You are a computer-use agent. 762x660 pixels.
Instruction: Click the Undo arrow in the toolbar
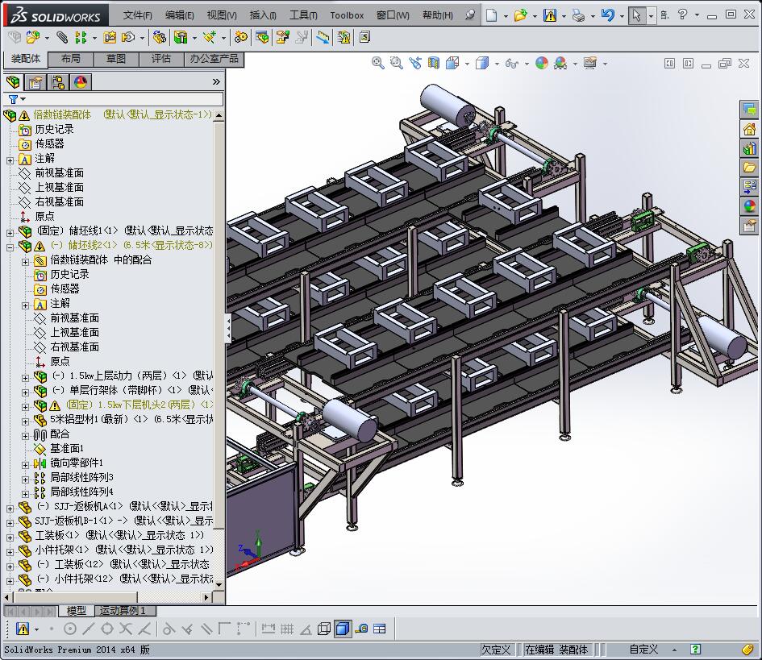tap(608, 15)
